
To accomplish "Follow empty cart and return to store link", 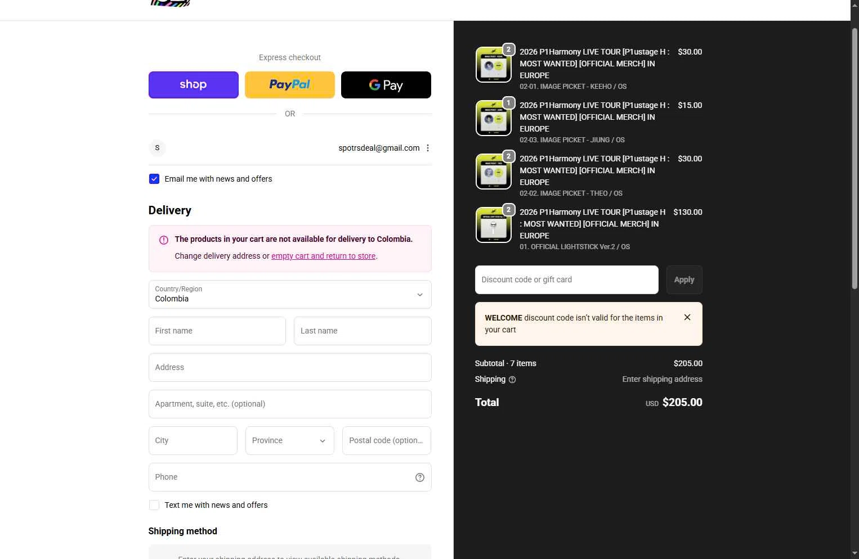I will pos(323,256).
